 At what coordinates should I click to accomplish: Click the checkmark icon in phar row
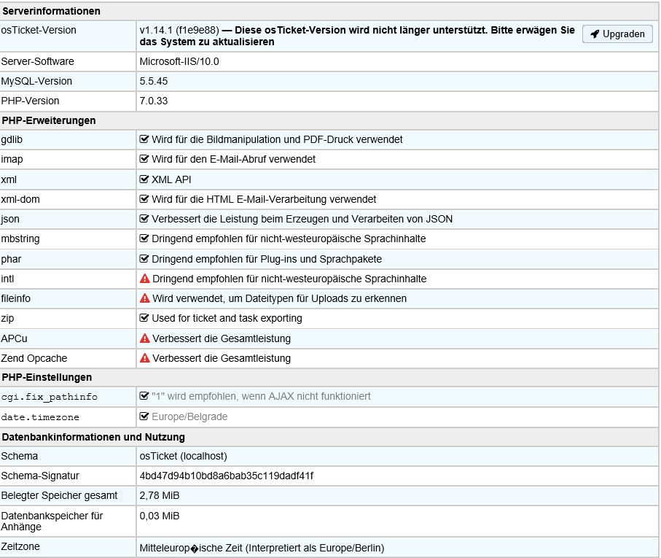(144, 259)
